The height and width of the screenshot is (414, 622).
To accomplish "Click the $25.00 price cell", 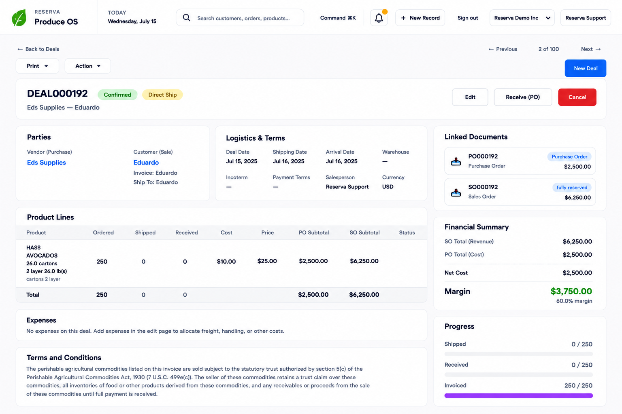I will (x=267, y=261).
